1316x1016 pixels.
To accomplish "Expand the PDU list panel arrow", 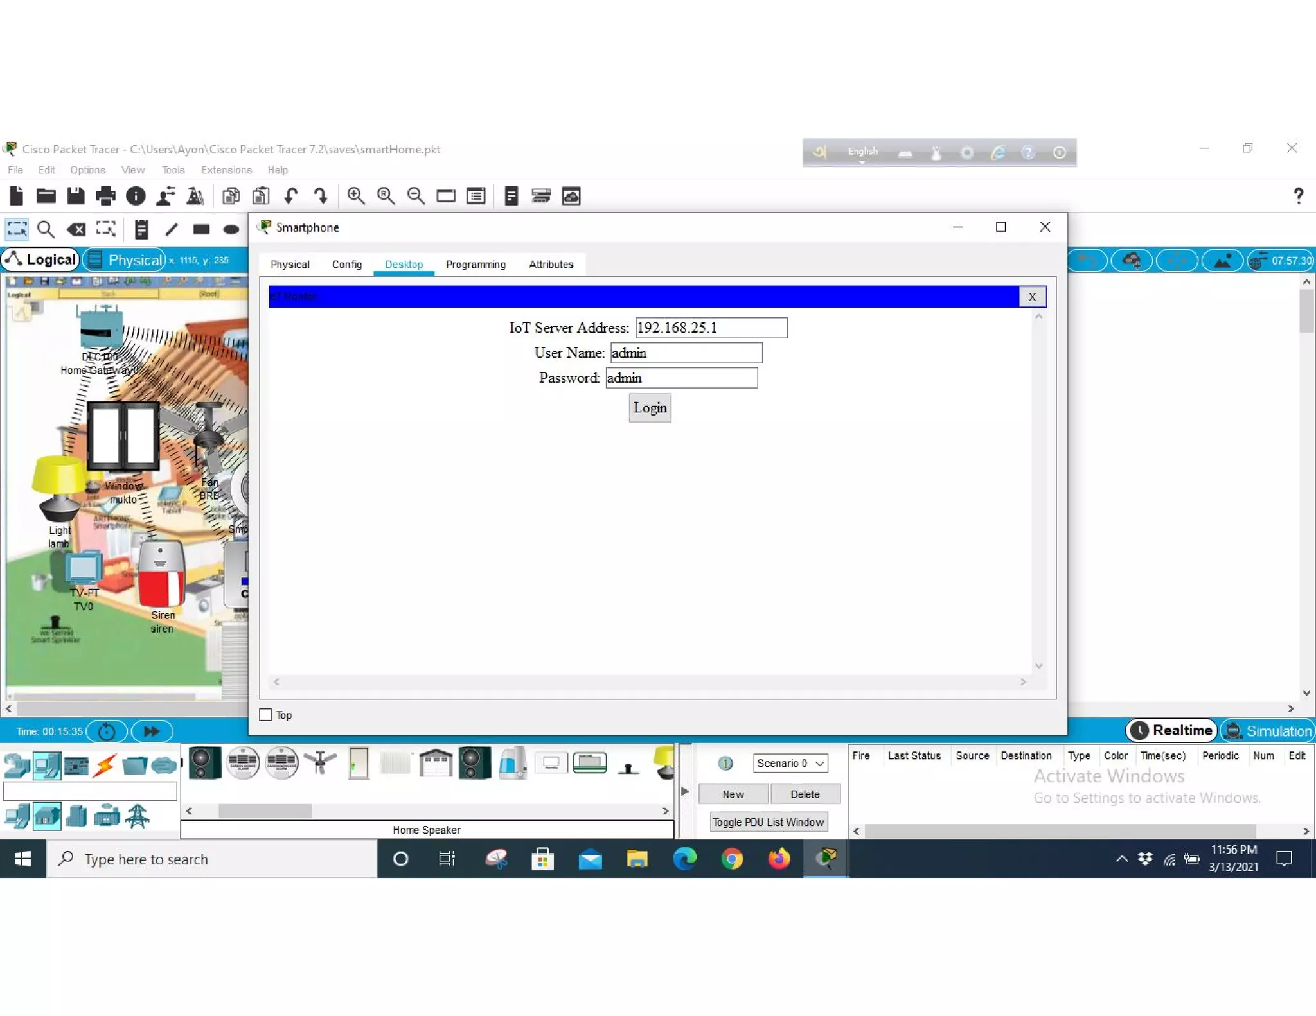I will click(x=684, y=791).
